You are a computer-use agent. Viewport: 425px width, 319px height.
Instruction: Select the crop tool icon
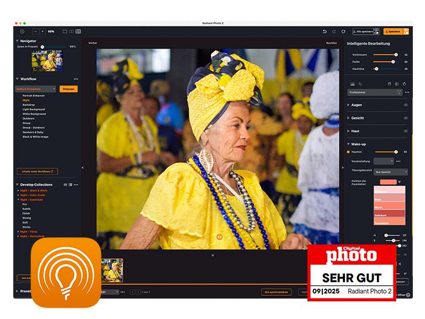tap(360, 84)
